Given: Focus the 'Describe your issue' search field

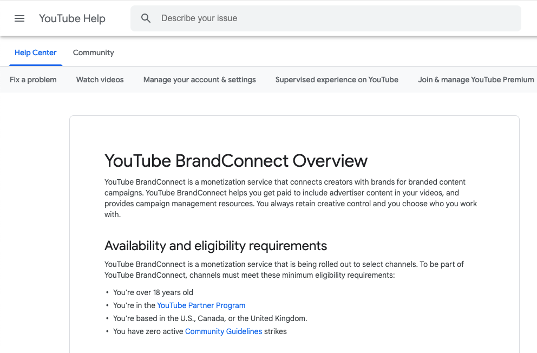Looking at the screenshot, I should pyautogui.click(x=336, y=18).
